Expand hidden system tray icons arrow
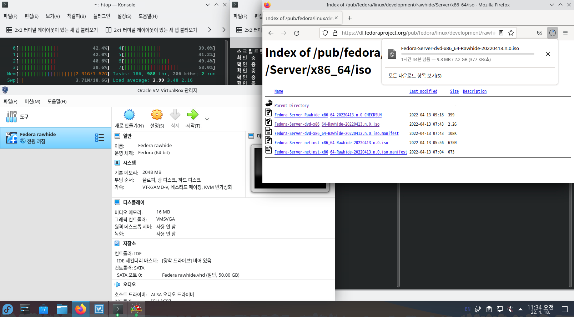Image resolution: width=574 pixels, height=317 pixels. pyautogui.click(x=520, y=309)
